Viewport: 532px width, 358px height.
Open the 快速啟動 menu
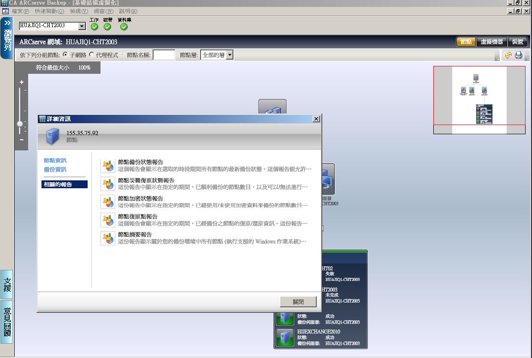(49, 11)
